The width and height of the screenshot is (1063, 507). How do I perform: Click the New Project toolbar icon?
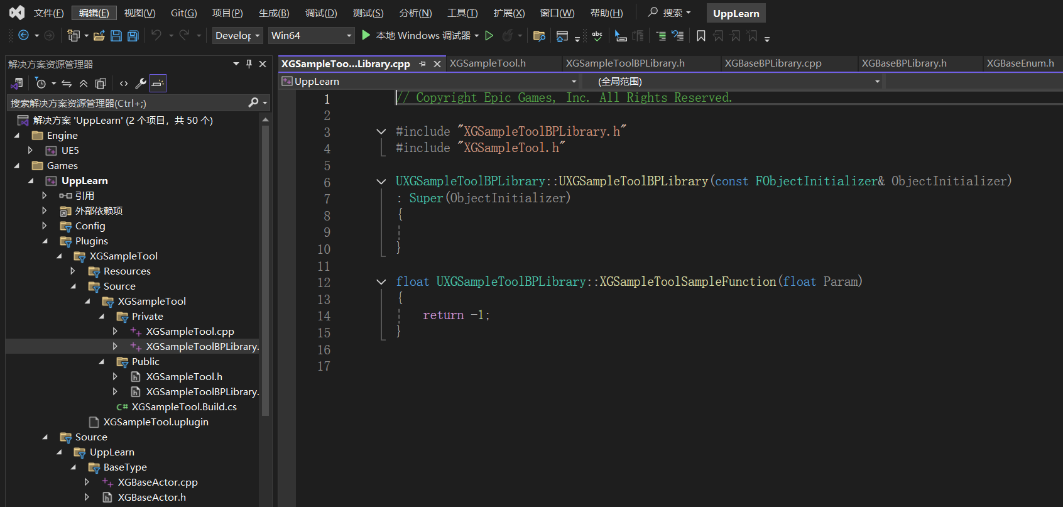pyautogui.click(x=74, y=36)
